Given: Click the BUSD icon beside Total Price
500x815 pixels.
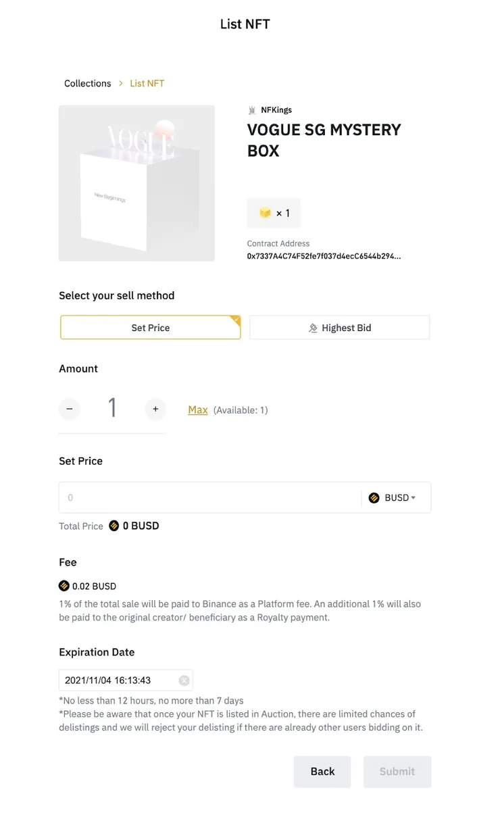Looking at the screenshot, I should pos(114,526).
